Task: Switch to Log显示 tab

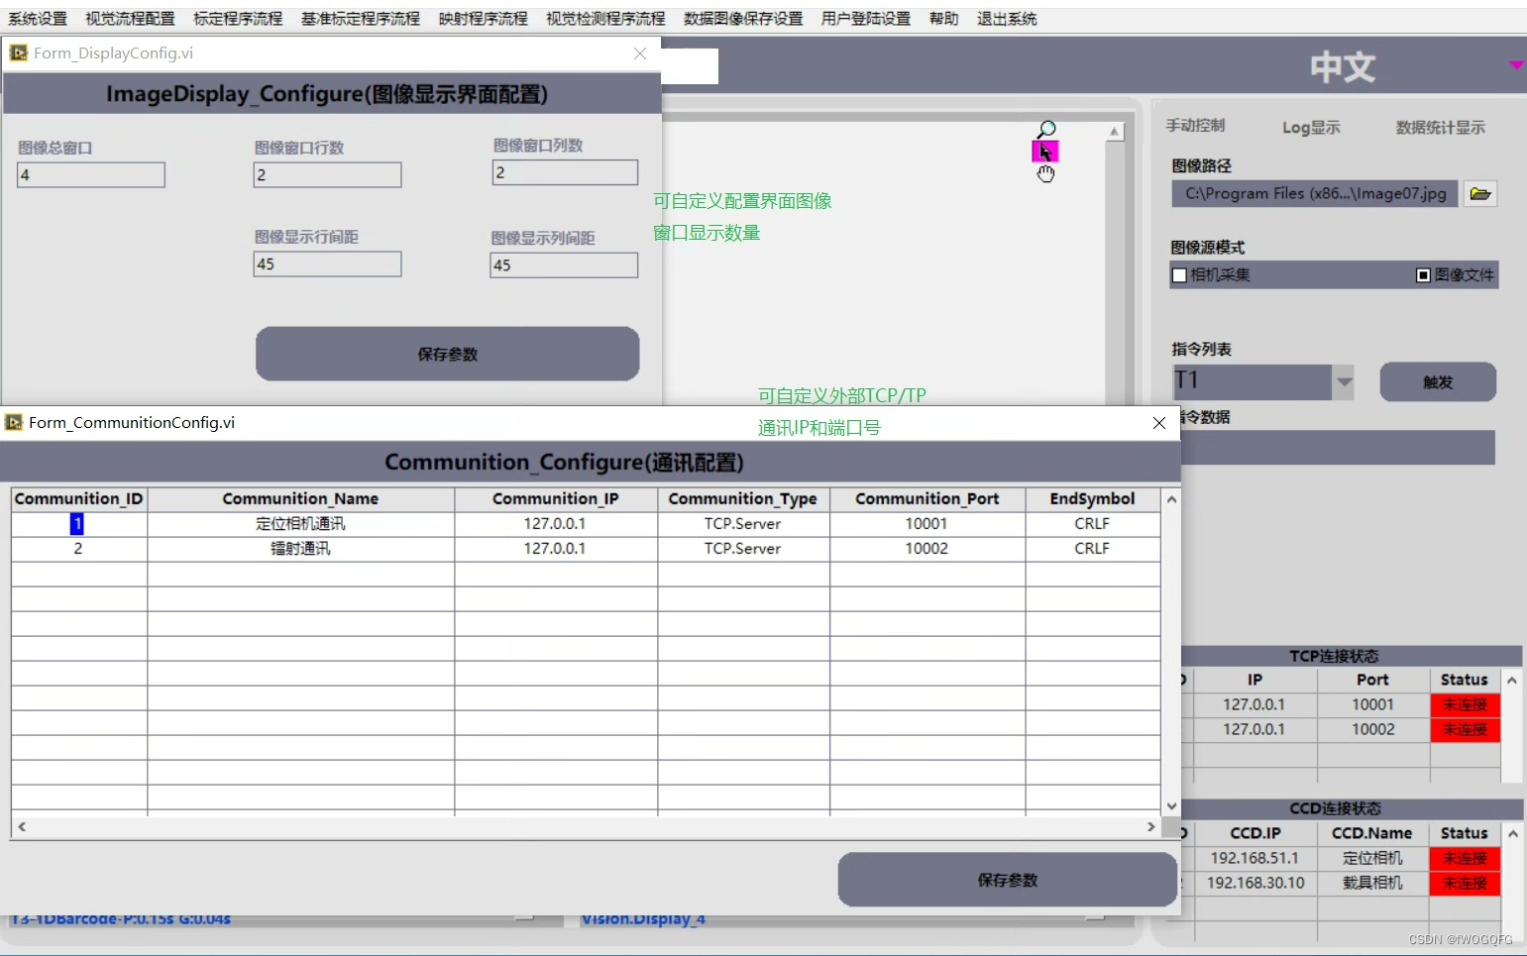Action: coord(1311,127)
